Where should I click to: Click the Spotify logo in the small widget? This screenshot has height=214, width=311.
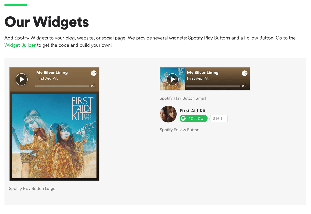244,73
